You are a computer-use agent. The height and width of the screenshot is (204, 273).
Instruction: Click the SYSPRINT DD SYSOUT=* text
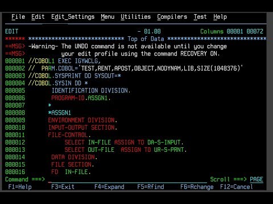click(x=88, y=76)
